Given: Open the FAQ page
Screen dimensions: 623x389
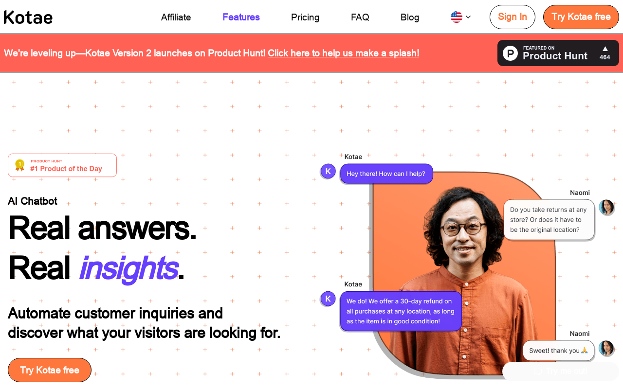Looking at the screenshot, I should [360, 18].
